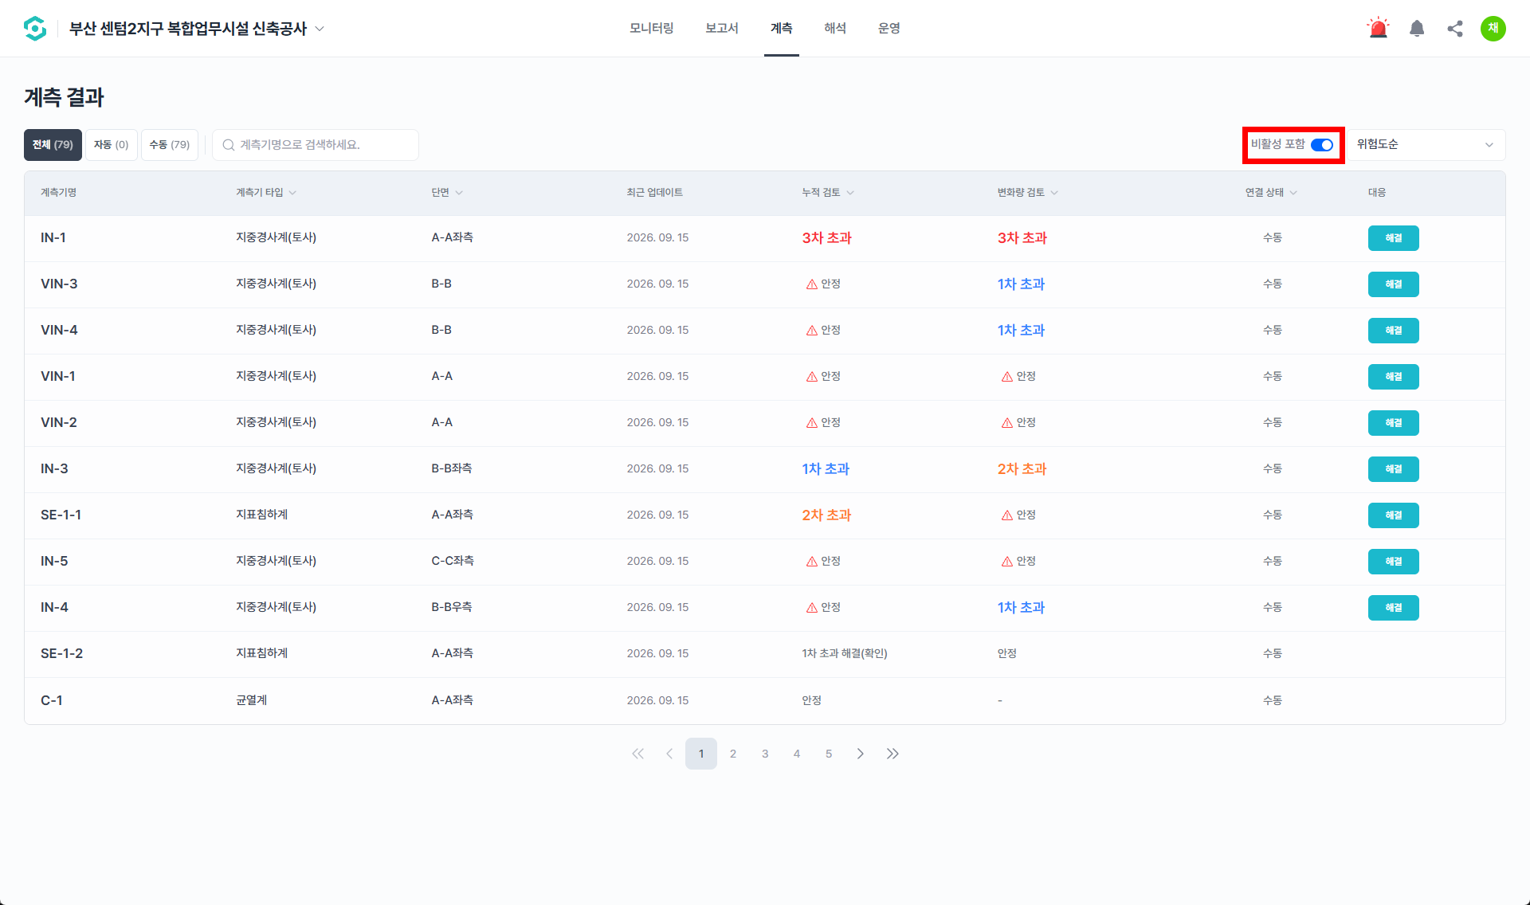Click 3차 초과 in IN-1 누적 검토

click(x=827, y=238)
